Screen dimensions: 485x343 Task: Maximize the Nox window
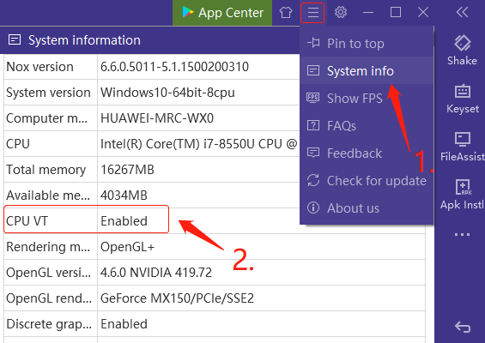(x=396, y=13)
